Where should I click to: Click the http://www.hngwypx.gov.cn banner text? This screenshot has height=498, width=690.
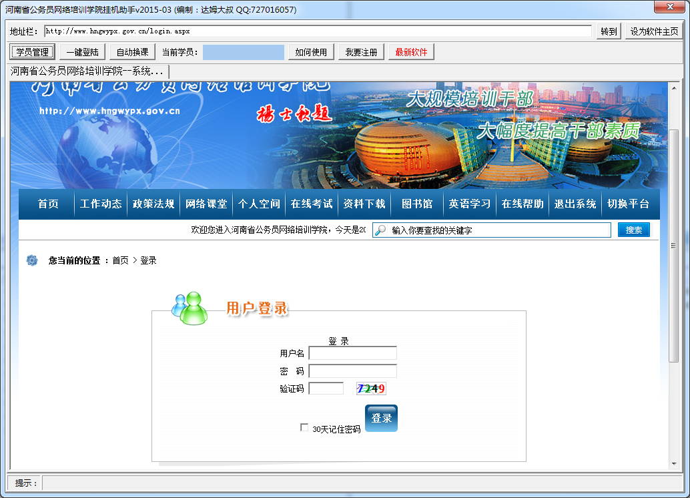109,111
